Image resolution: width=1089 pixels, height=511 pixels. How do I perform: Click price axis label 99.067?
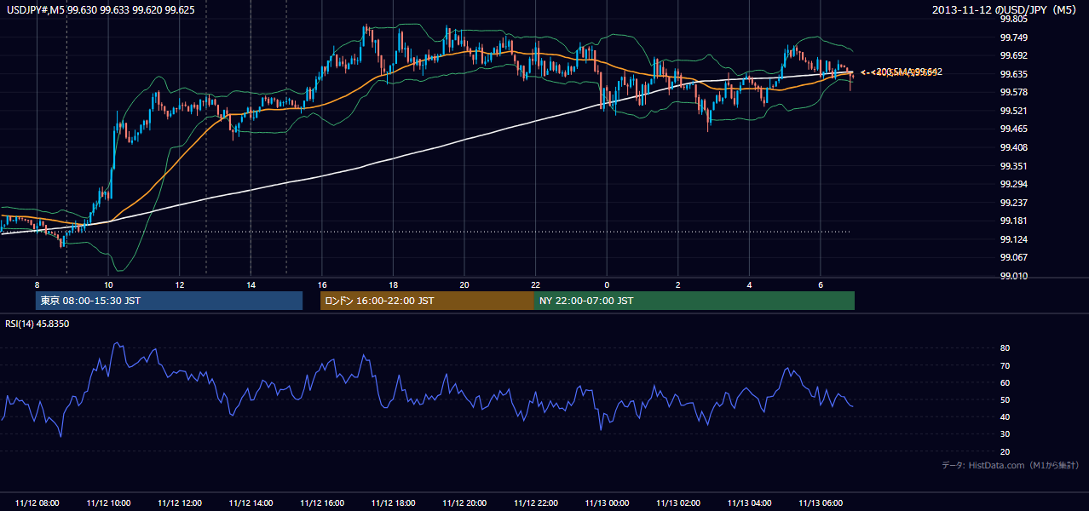tap(1014, 257)
